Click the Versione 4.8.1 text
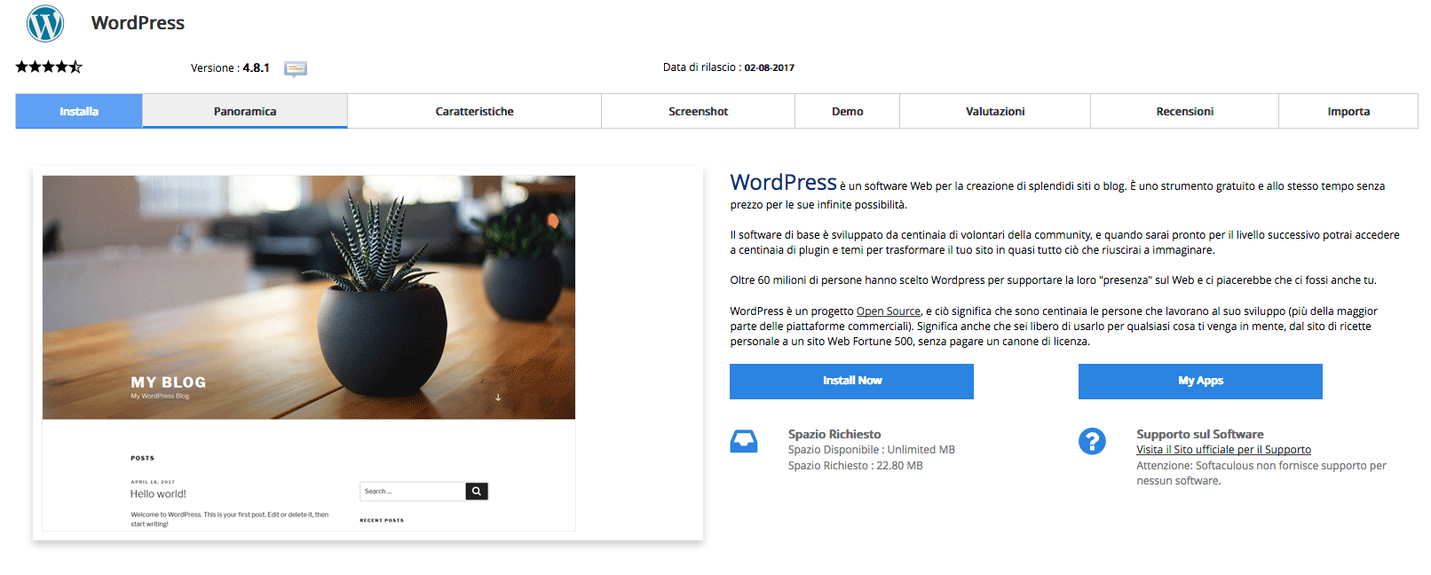This screenshot has height=575, width=1431. (230, 68)
